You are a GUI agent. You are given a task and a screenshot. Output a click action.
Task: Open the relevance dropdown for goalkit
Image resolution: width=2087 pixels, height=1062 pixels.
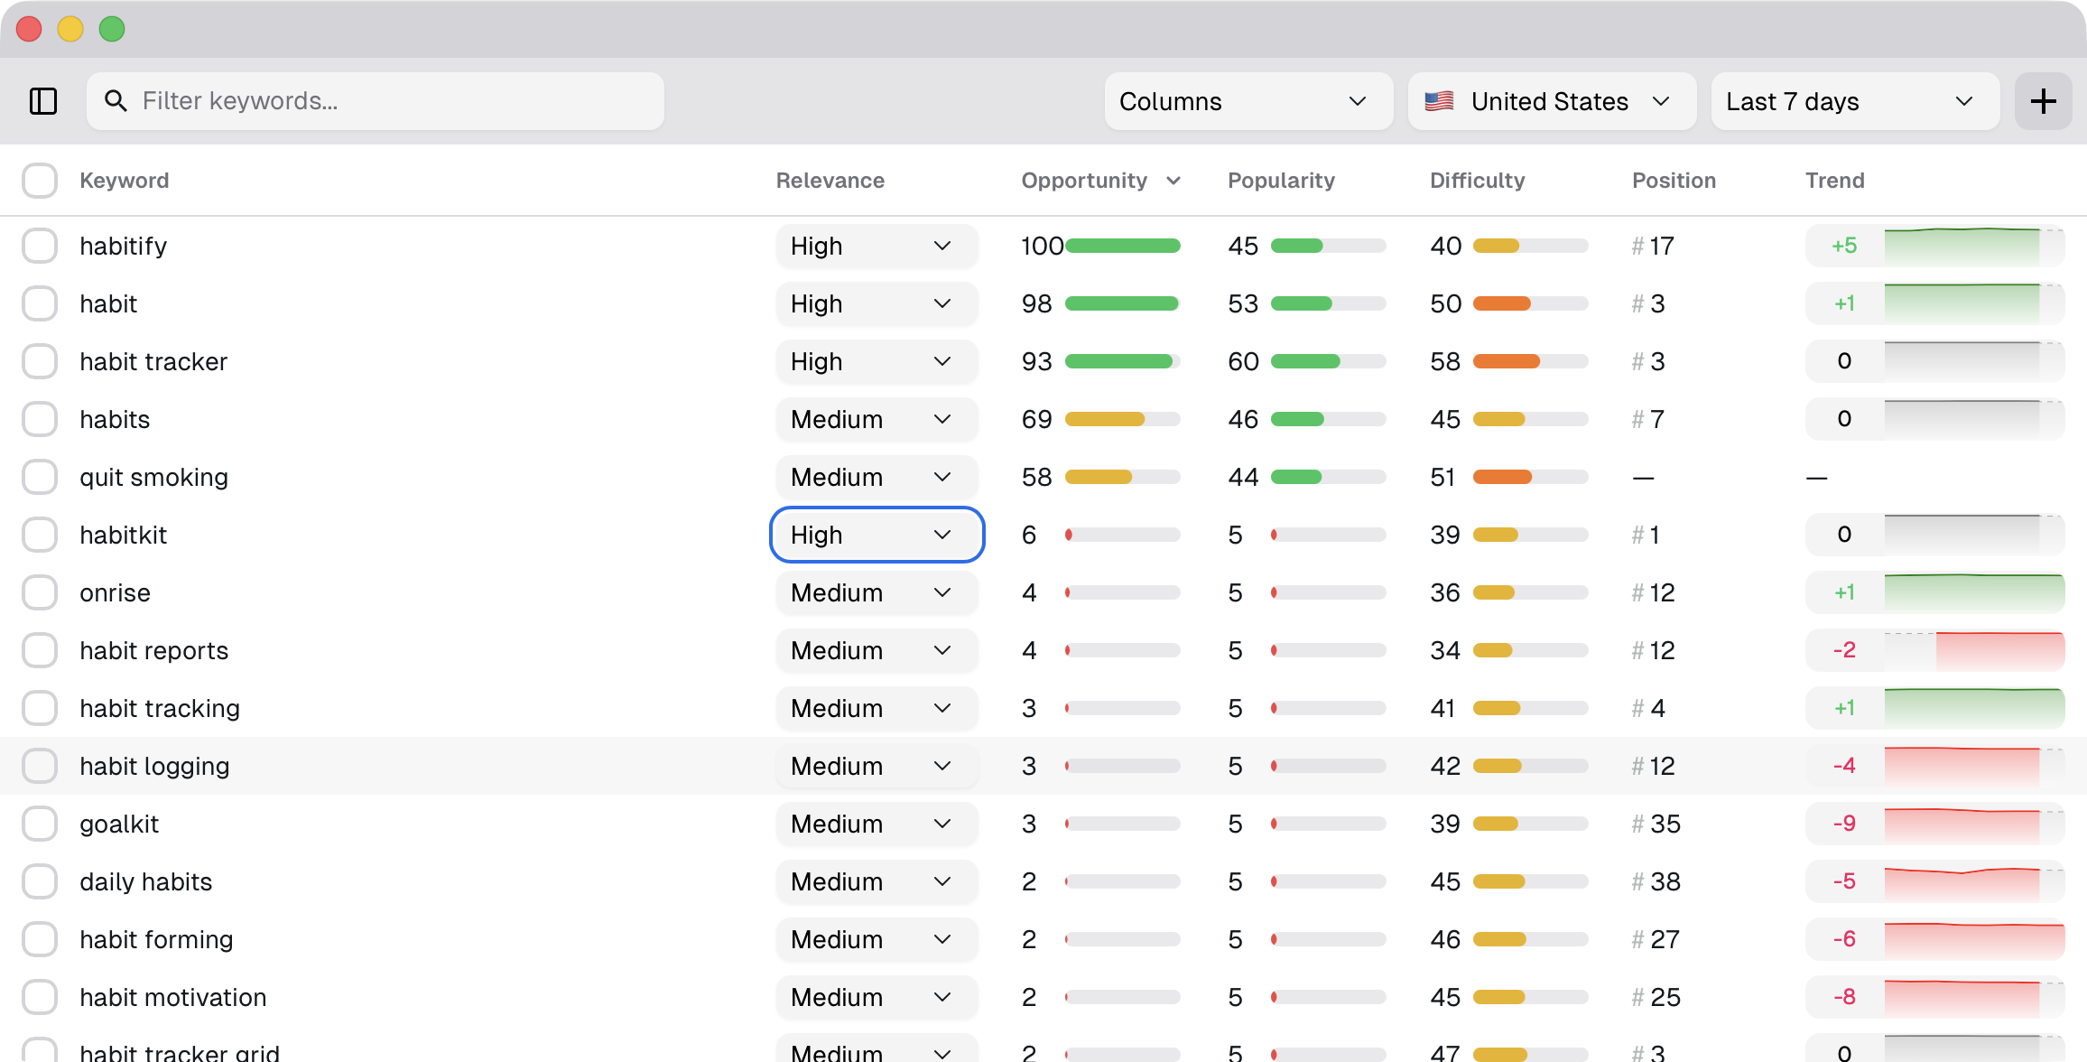(x=876, y=824)
